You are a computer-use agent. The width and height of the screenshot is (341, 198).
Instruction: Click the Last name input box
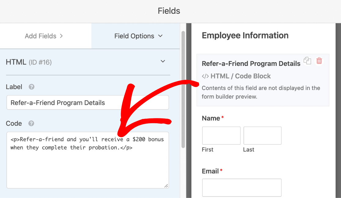point(262,135)
